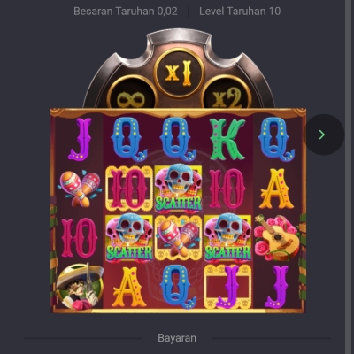Image resolution: width=354 pixels, height=354 pixels.
Task: Click the x1 multiplier chamber
Action: pyautogui.click(x=179, y=73)
